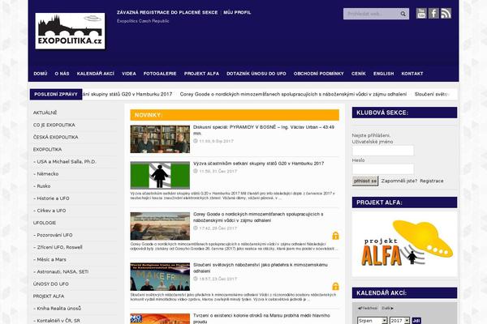
Task: Open Můj profil link
Action: pos(237,12)
